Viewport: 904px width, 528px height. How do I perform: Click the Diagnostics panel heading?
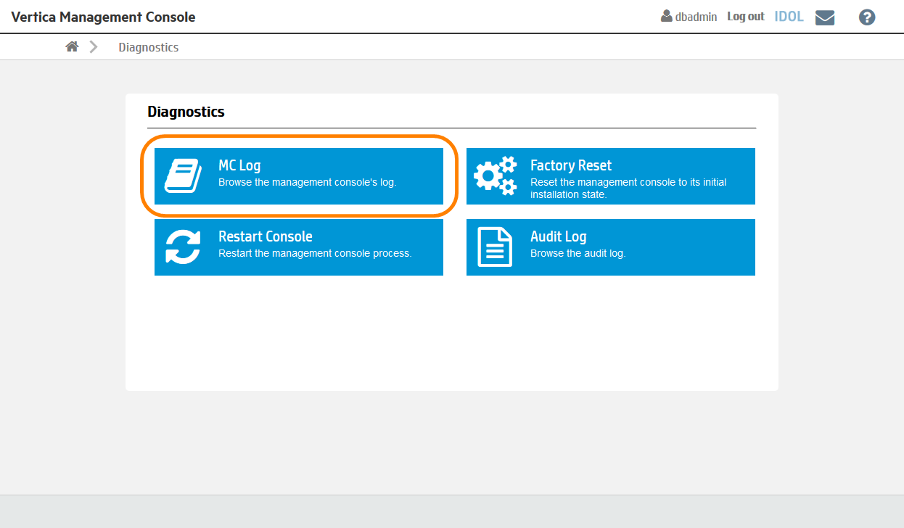[186, 112]
